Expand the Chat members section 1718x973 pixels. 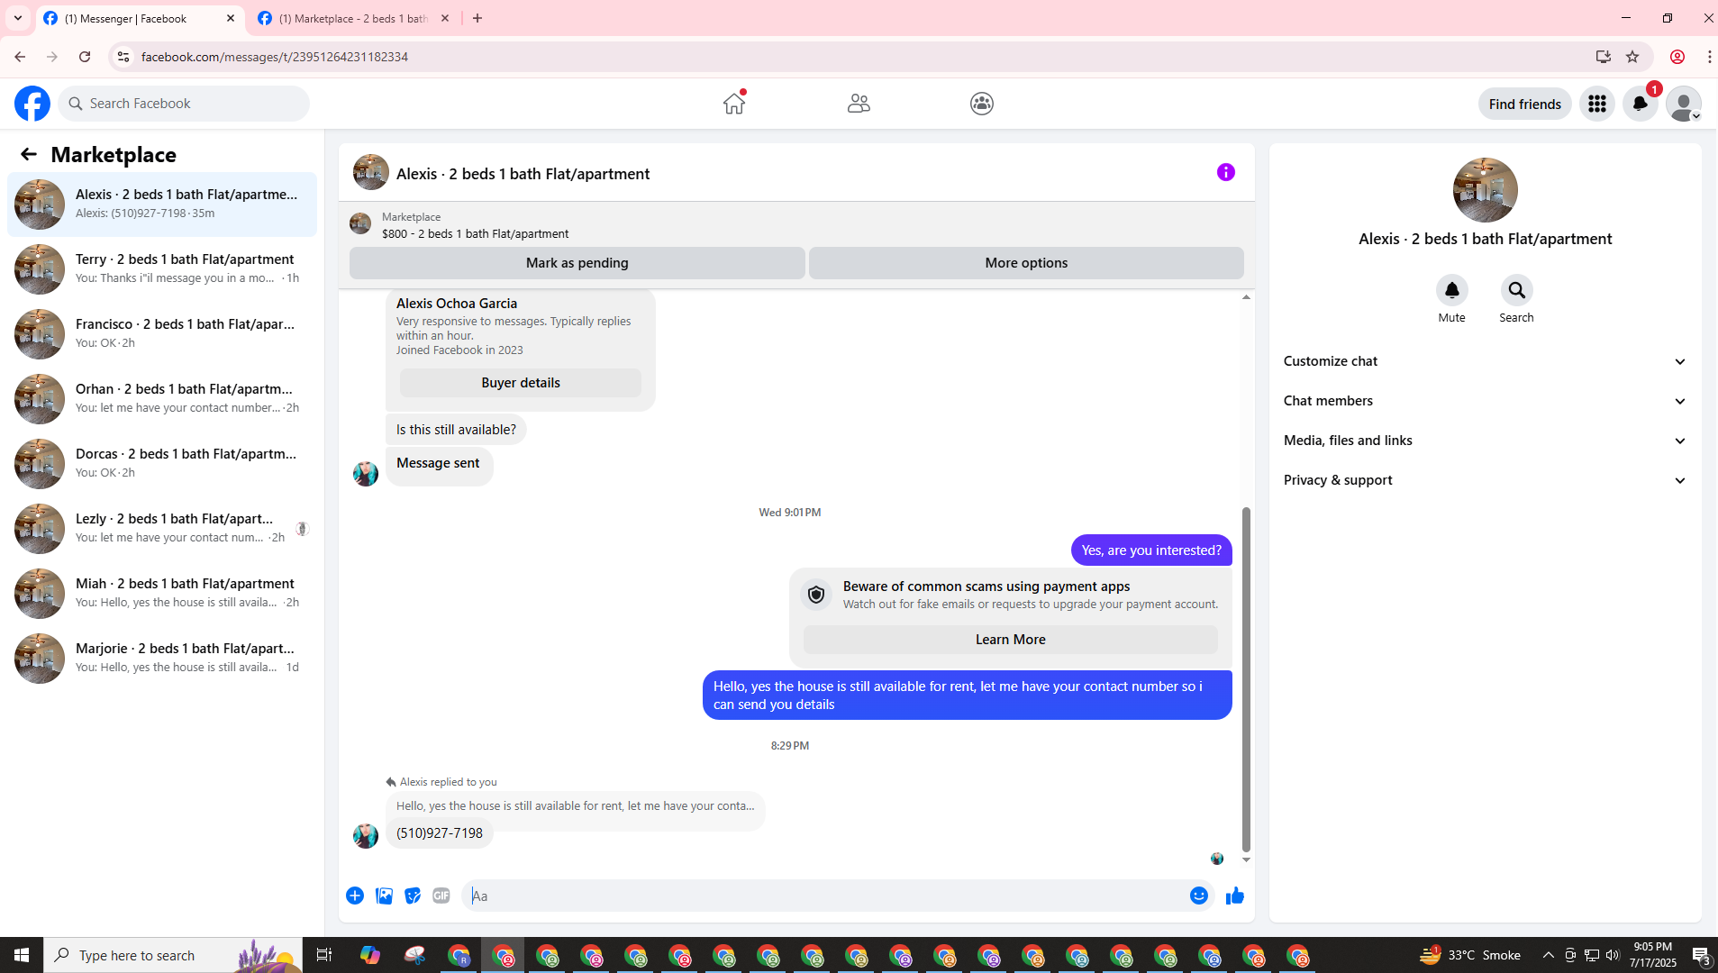[x=1486, y=401]
